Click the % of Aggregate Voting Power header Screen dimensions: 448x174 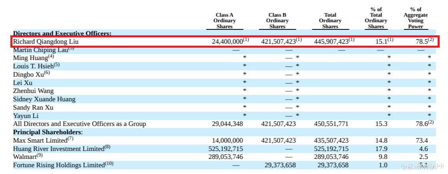(415, 18)
